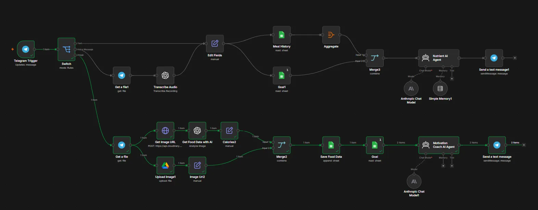Viewport: 538px width, 210px height.
Task: Open the Telegram Trigger node
Action: 26,49
